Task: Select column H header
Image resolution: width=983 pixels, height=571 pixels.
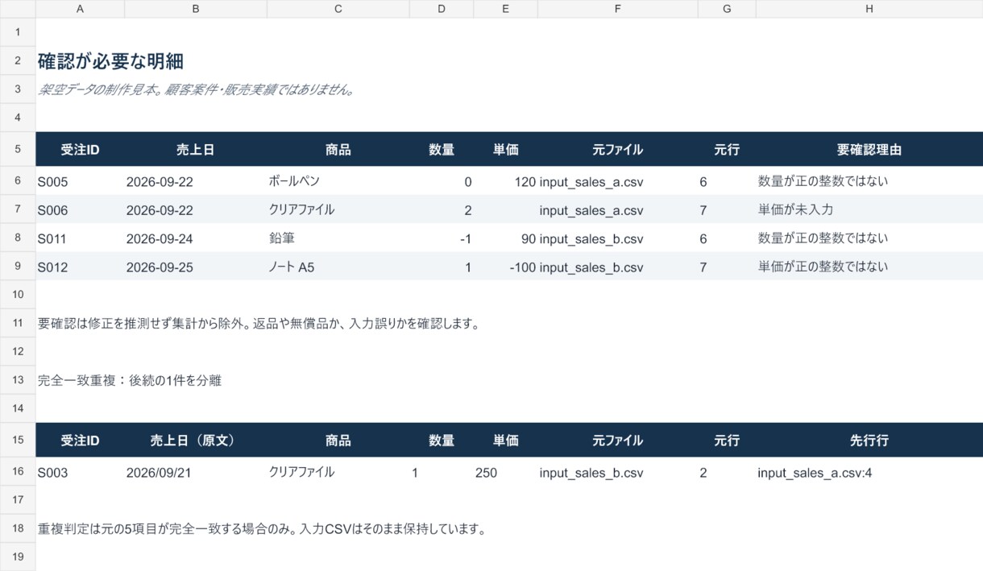Action: (x=869, y=9)
